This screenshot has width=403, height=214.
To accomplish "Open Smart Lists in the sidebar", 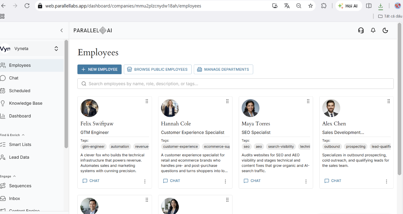I will pyautogui.click(x=32, y=144).
